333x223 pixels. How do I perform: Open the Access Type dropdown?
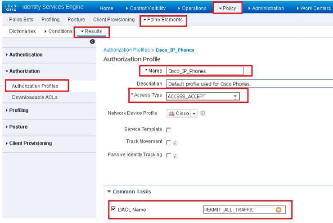click(203, 96)
